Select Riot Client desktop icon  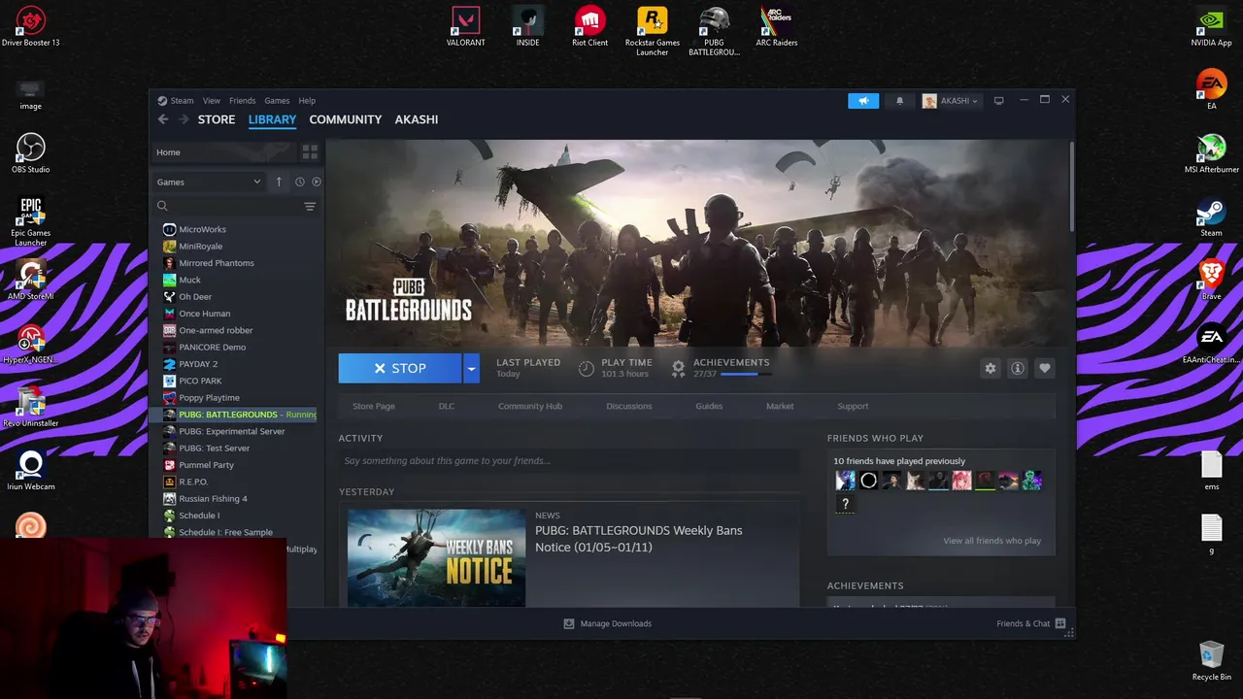(x=589, y=27)
